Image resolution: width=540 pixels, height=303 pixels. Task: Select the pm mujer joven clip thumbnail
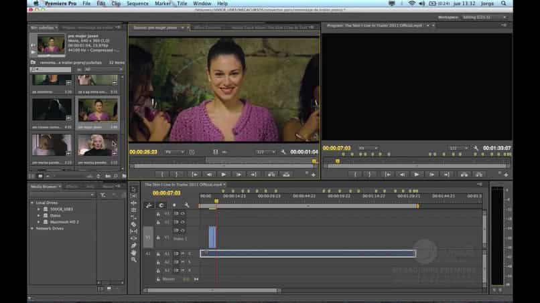point(97,110)
